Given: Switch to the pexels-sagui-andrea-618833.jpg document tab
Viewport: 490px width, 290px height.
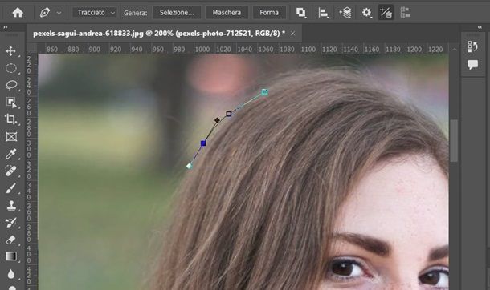Looking at the screenshot, I should tap(159, 33).
